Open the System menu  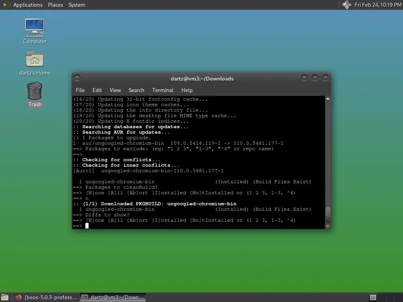coord(77,5)
